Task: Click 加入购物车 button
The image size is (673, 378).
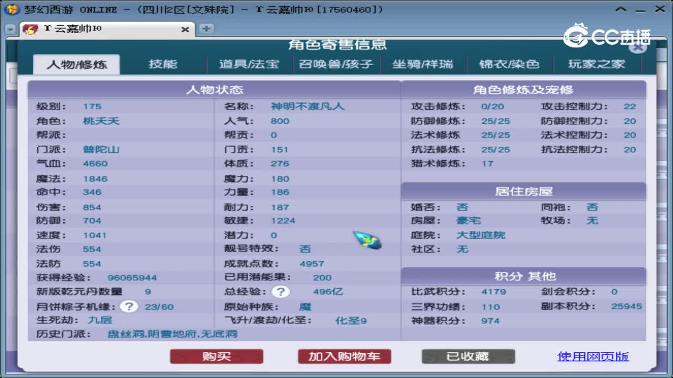Action: (x=344, y=356)
